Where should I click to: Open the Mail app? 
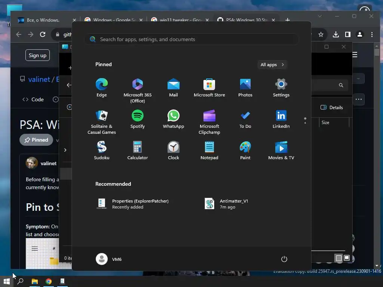pos(174,88)
